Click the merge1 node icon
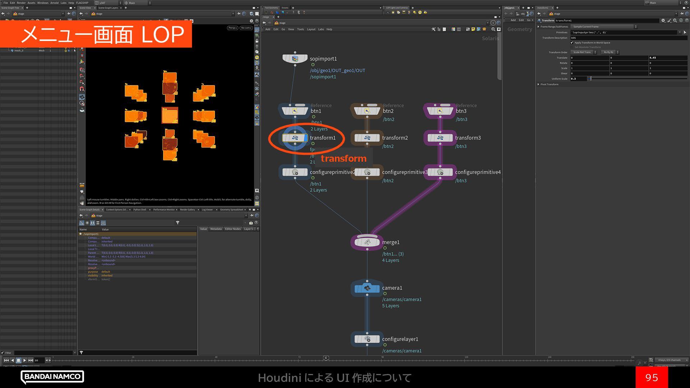 click(367, 242)
